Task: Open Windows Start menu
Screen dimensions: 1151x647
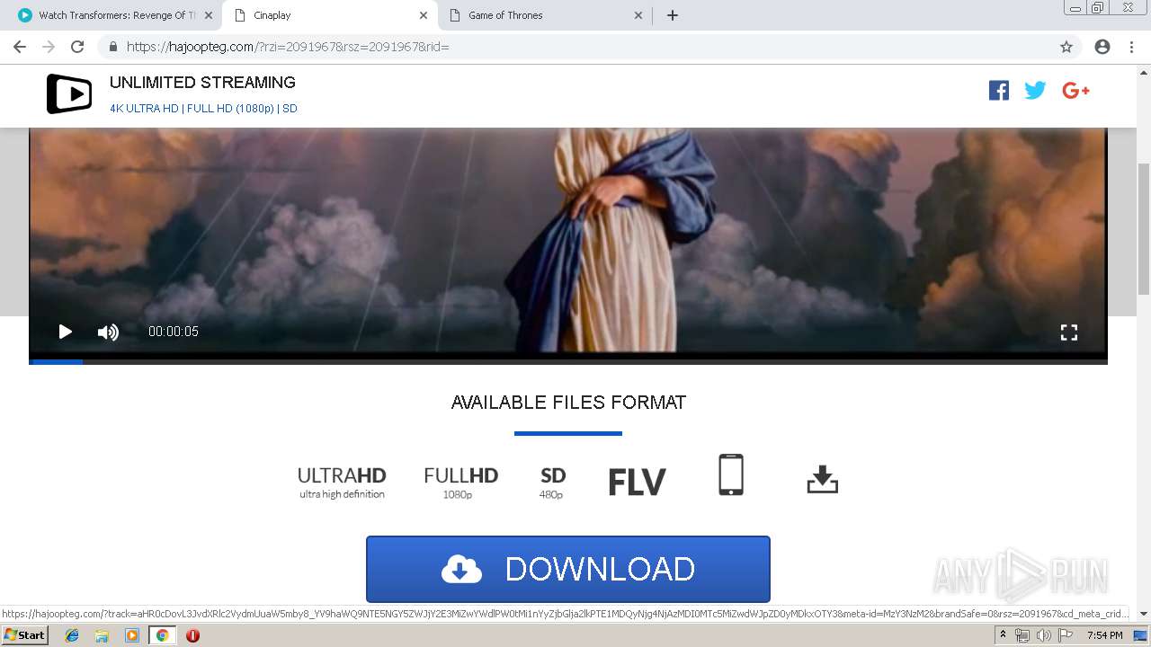Action: point(25,635)
